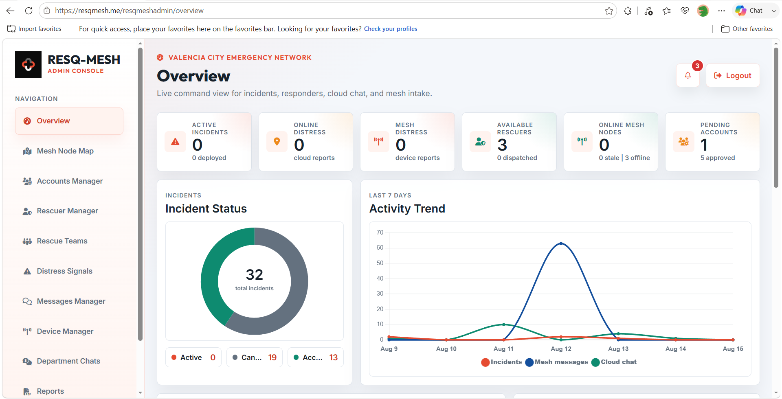Open Reports page in sidebar

click(x=69, y=391)
